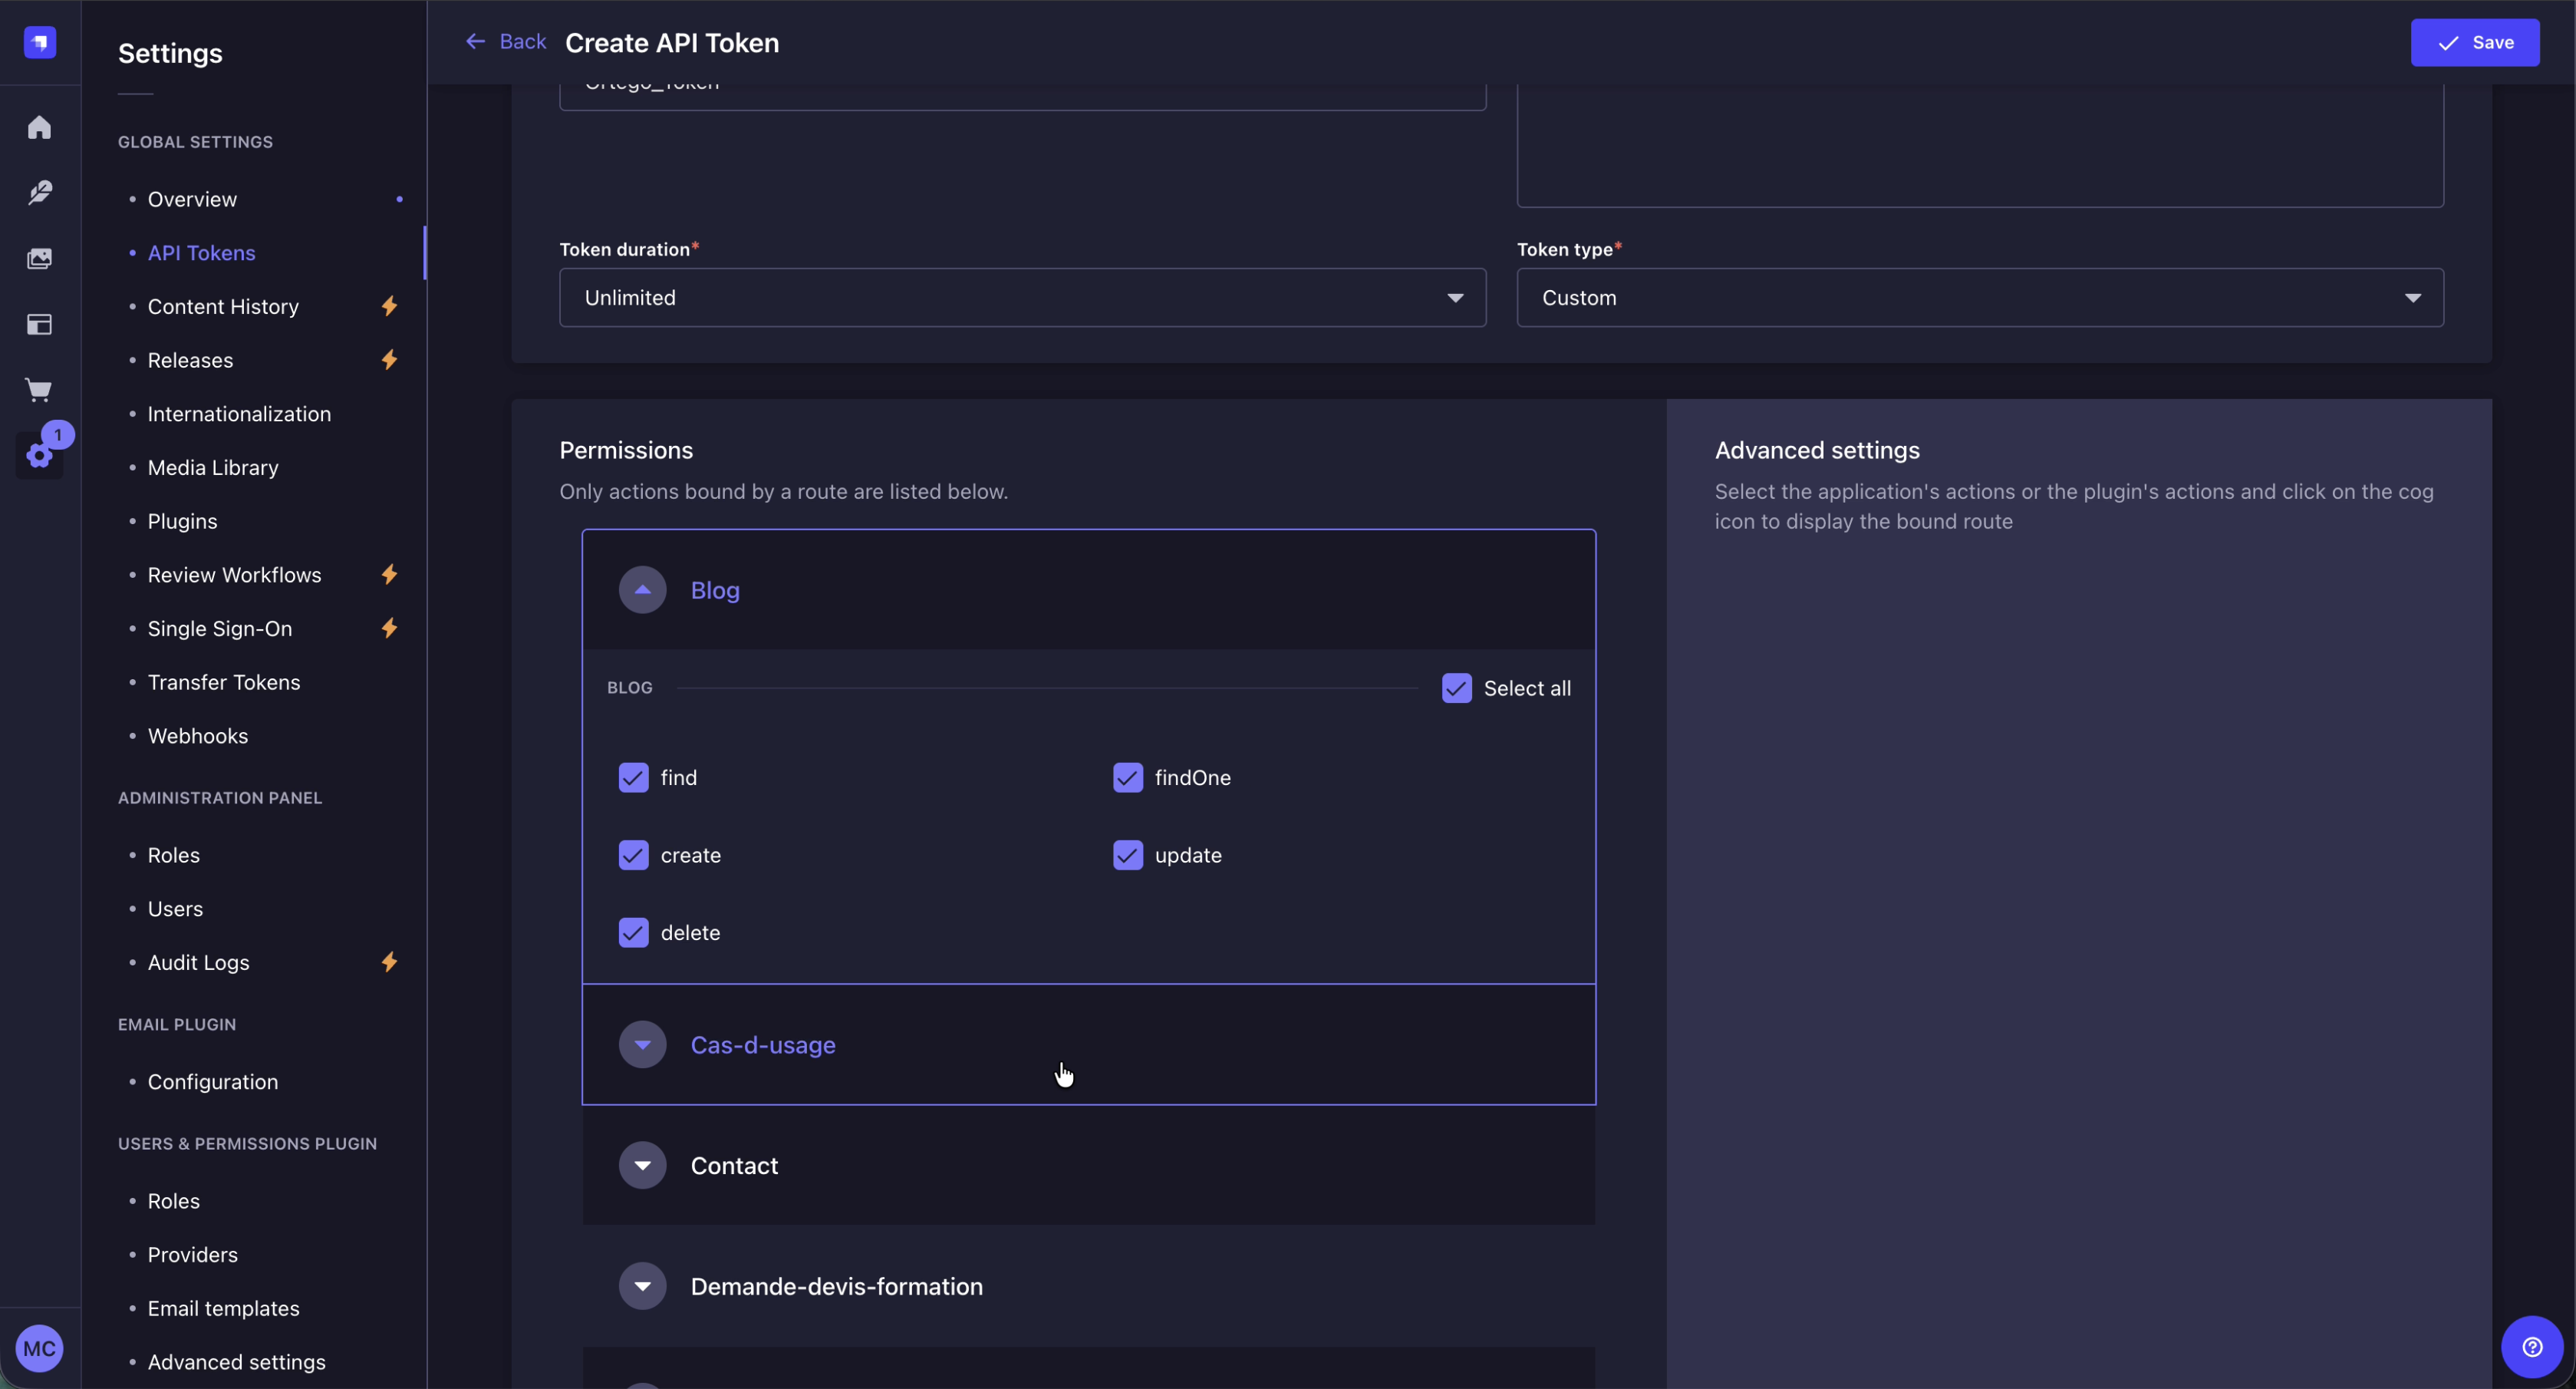Click the Settings gear icon

[x=39, y=455]
